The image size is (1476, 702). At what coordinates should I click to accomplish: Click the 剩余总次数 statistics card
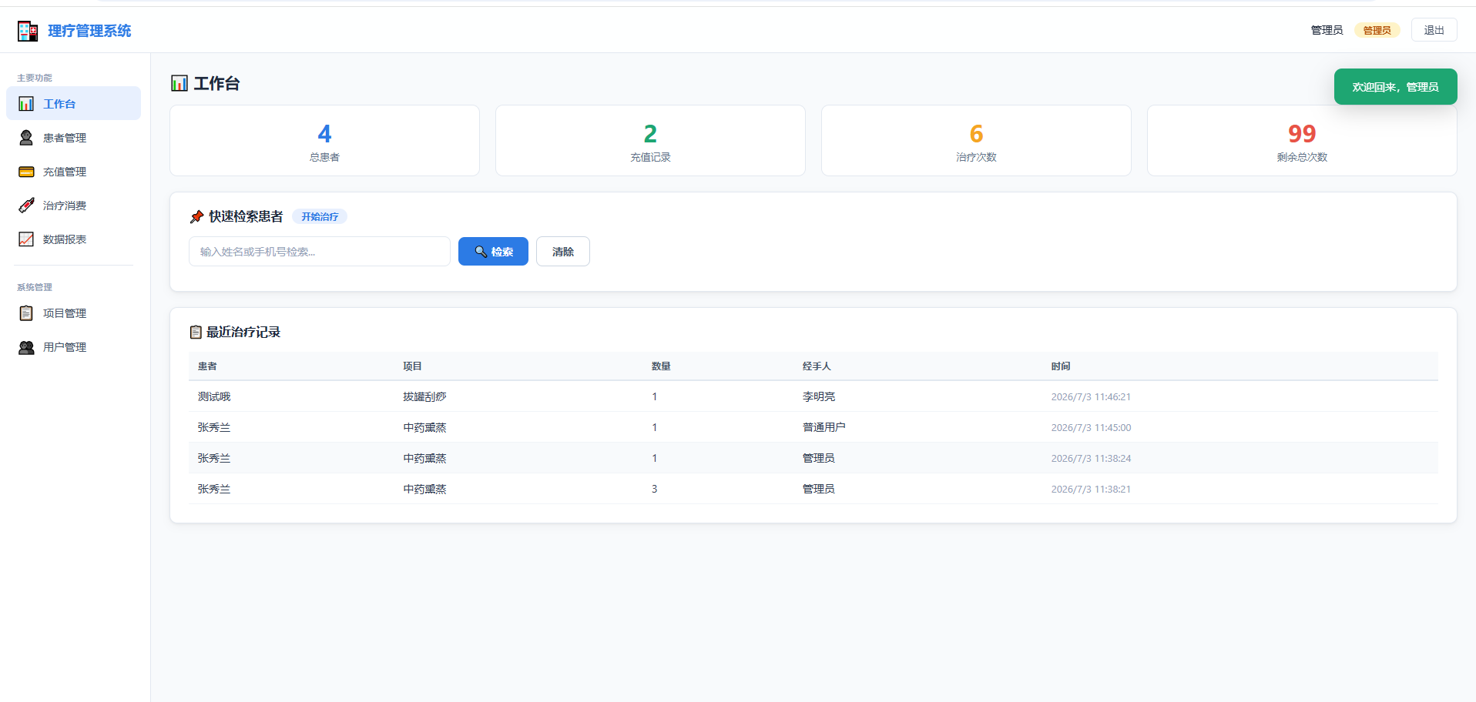[1302, 141]
